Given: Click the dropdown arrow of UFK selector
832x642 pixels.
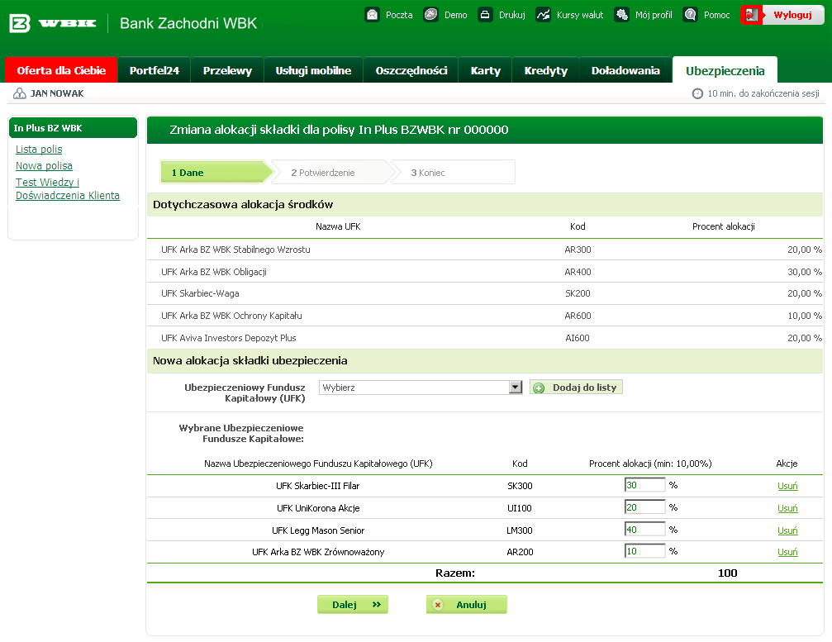Looking at the screenshot, I should [516, 388].
